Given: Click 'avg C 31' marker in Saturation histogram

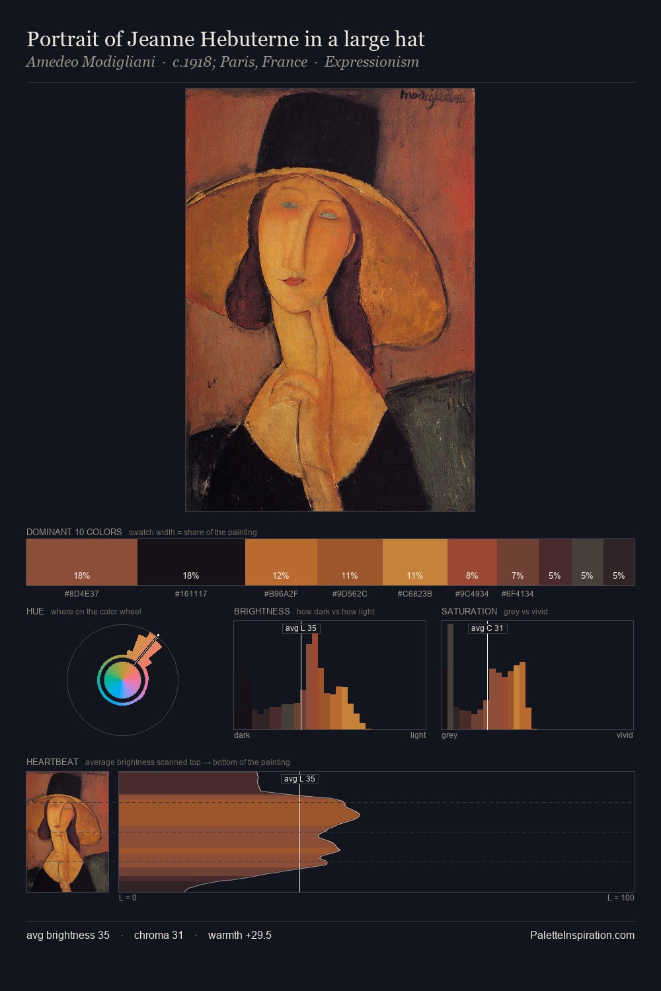Looking at the screenshot, I should pyautogui.click(x=487, y=628).
